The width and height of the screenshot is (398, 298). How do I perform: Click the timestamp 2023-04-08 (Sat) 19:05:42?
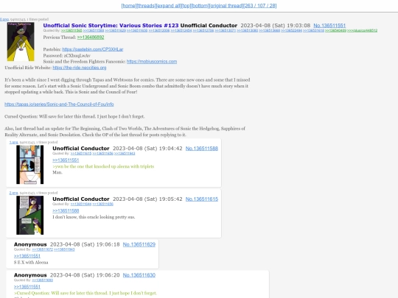pyautogui.click(x=147, y=199)
